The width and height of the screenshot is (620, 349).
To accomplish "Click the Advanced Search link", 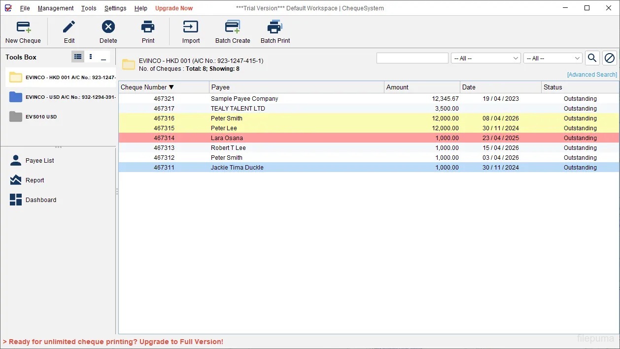I will pos(591,75).
